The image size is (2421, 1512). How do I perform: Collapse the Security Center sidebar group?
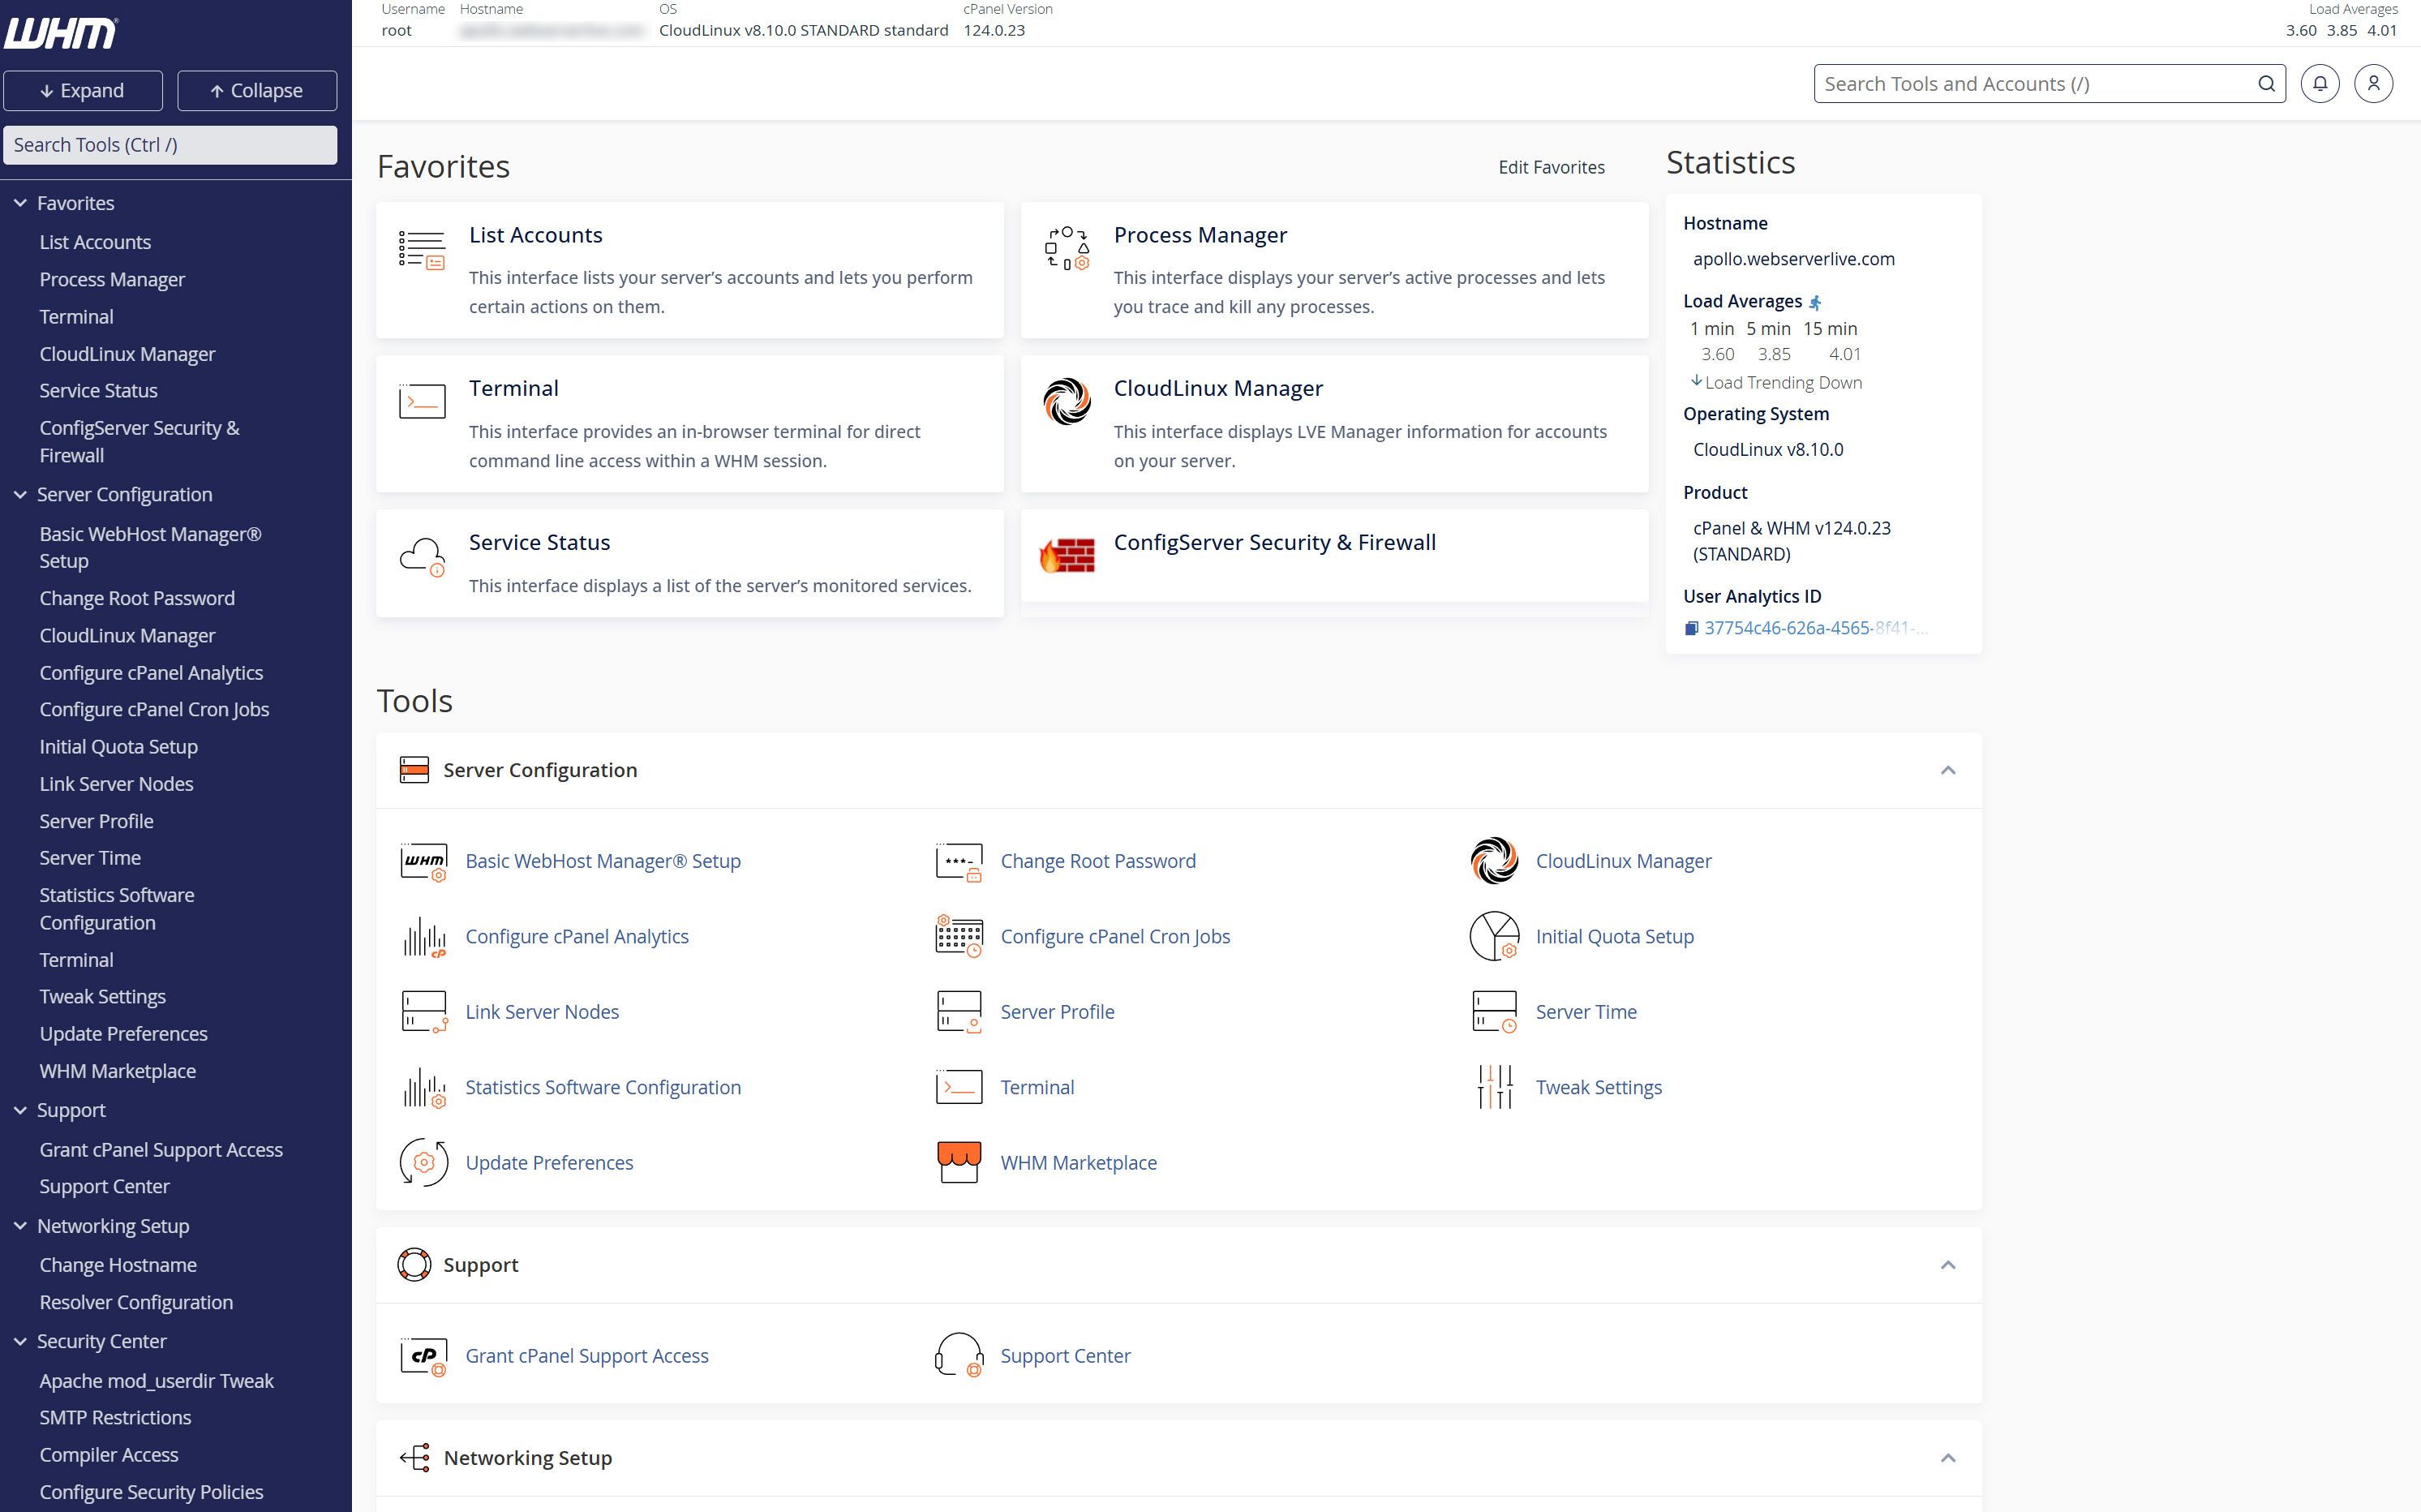[x=20, y=1341]
